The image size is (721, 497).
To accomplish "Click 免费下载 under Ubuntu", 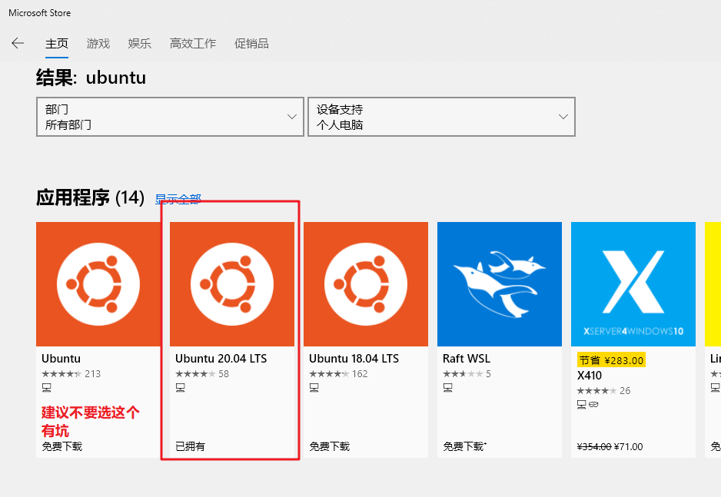I will tap(62, 446).
